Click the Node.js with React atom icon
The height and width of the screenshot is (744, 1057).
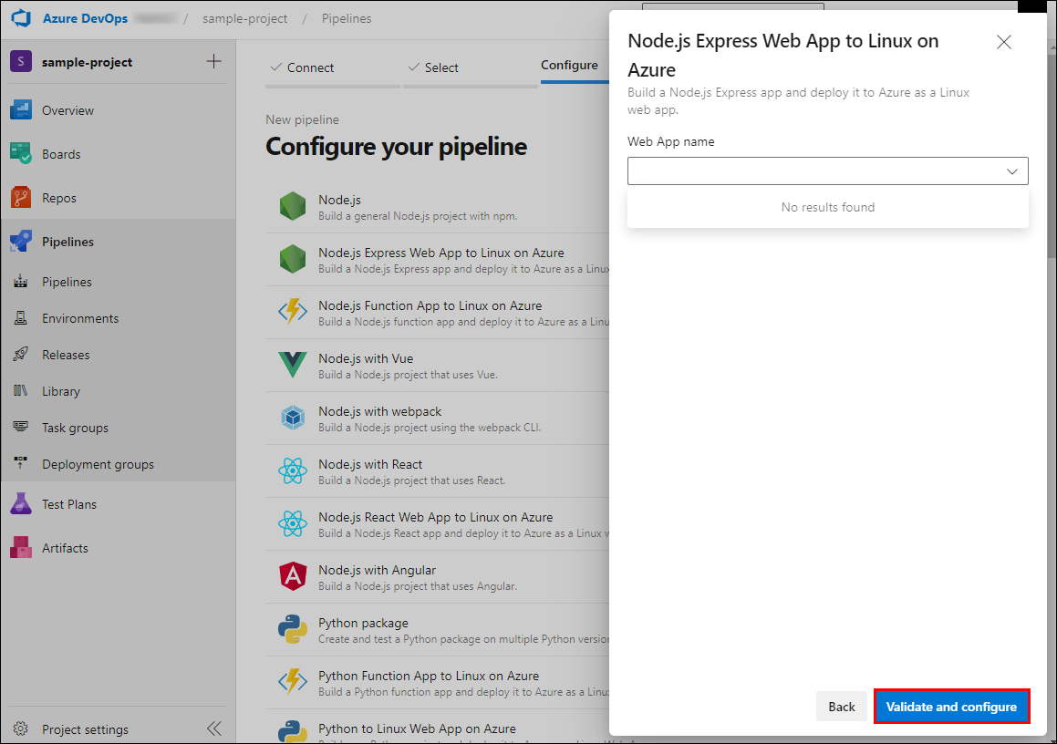pyautogui.click(x=293, y=471)
